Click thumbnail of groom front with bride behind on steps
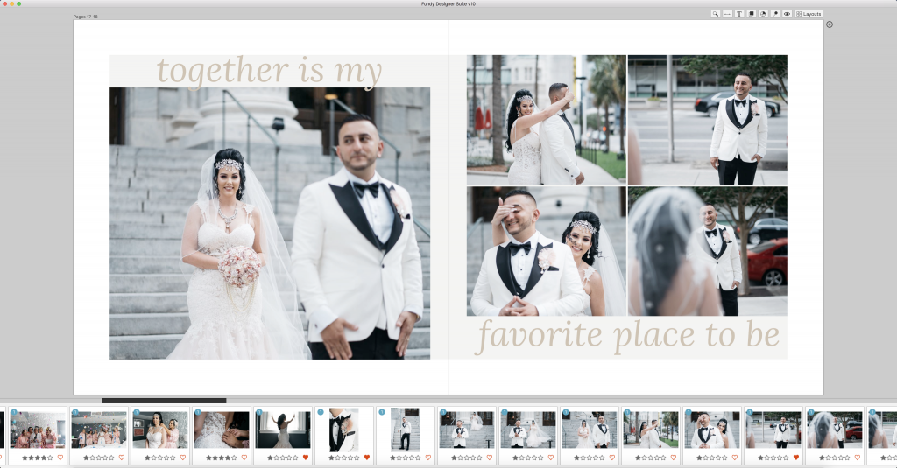This screenshot has height=468, width=897. click(467, 430)
